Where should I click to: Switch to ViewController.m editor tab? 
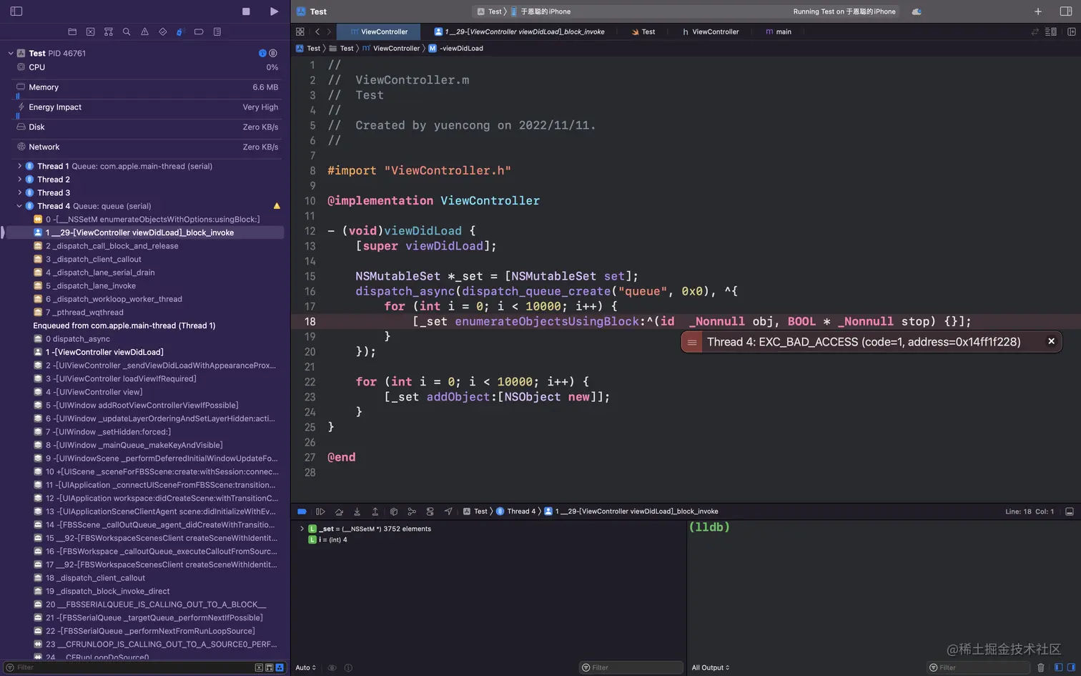pyautogui.click(x=379, y=31)
